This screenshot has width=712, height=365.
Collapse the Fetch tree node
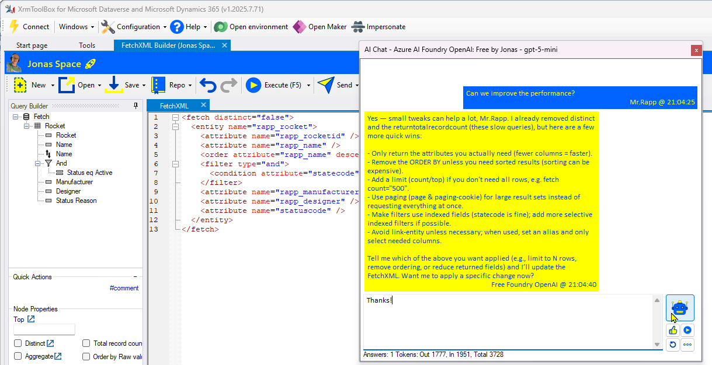(x=15, y=117)
